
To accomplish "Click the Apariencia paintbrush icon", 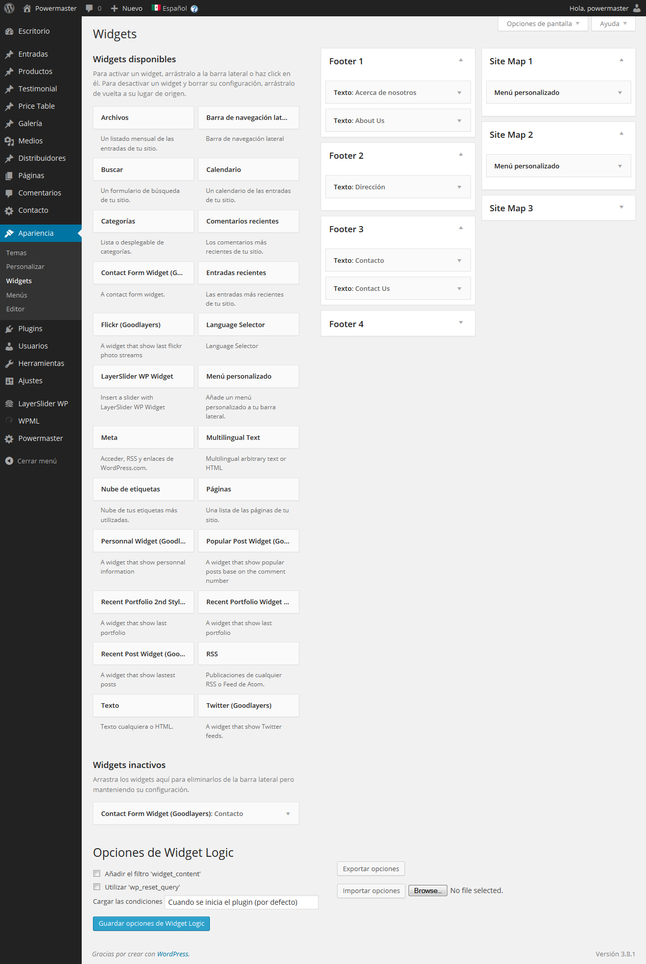I will (9, 233).
